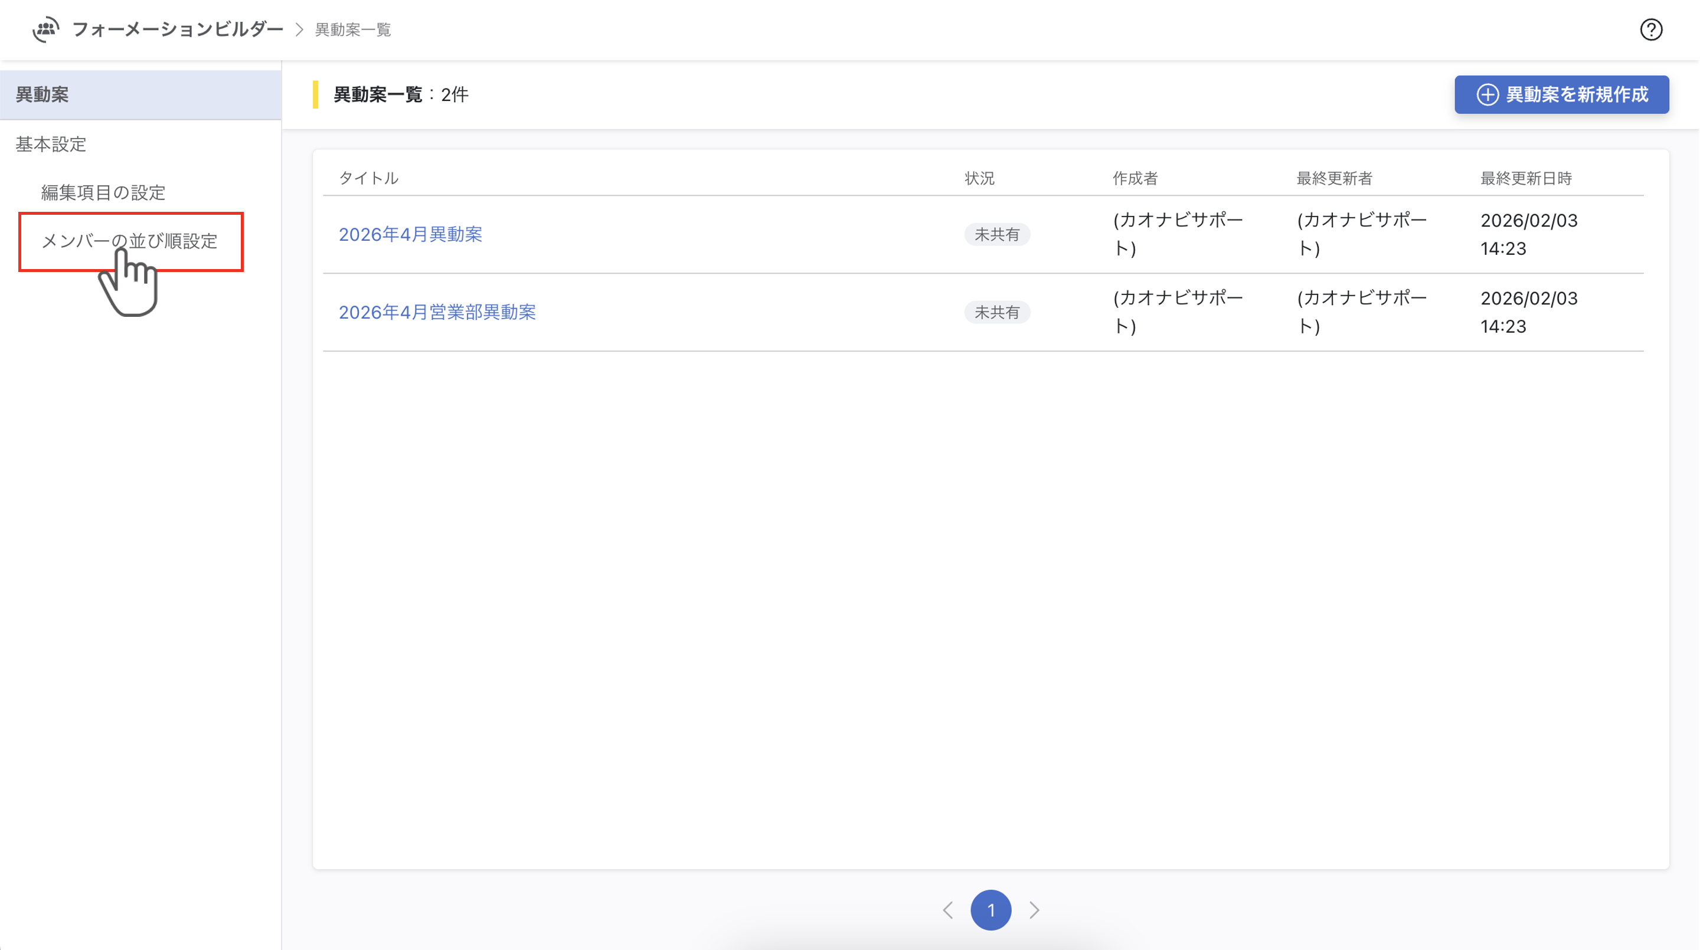Click the 状況 column header
This screenshot has height=950, width=1700.
979,178
